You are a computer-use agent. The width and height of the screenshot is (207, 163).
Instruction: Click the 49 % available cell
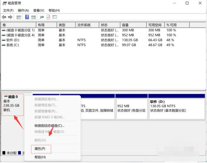point(170,45)
